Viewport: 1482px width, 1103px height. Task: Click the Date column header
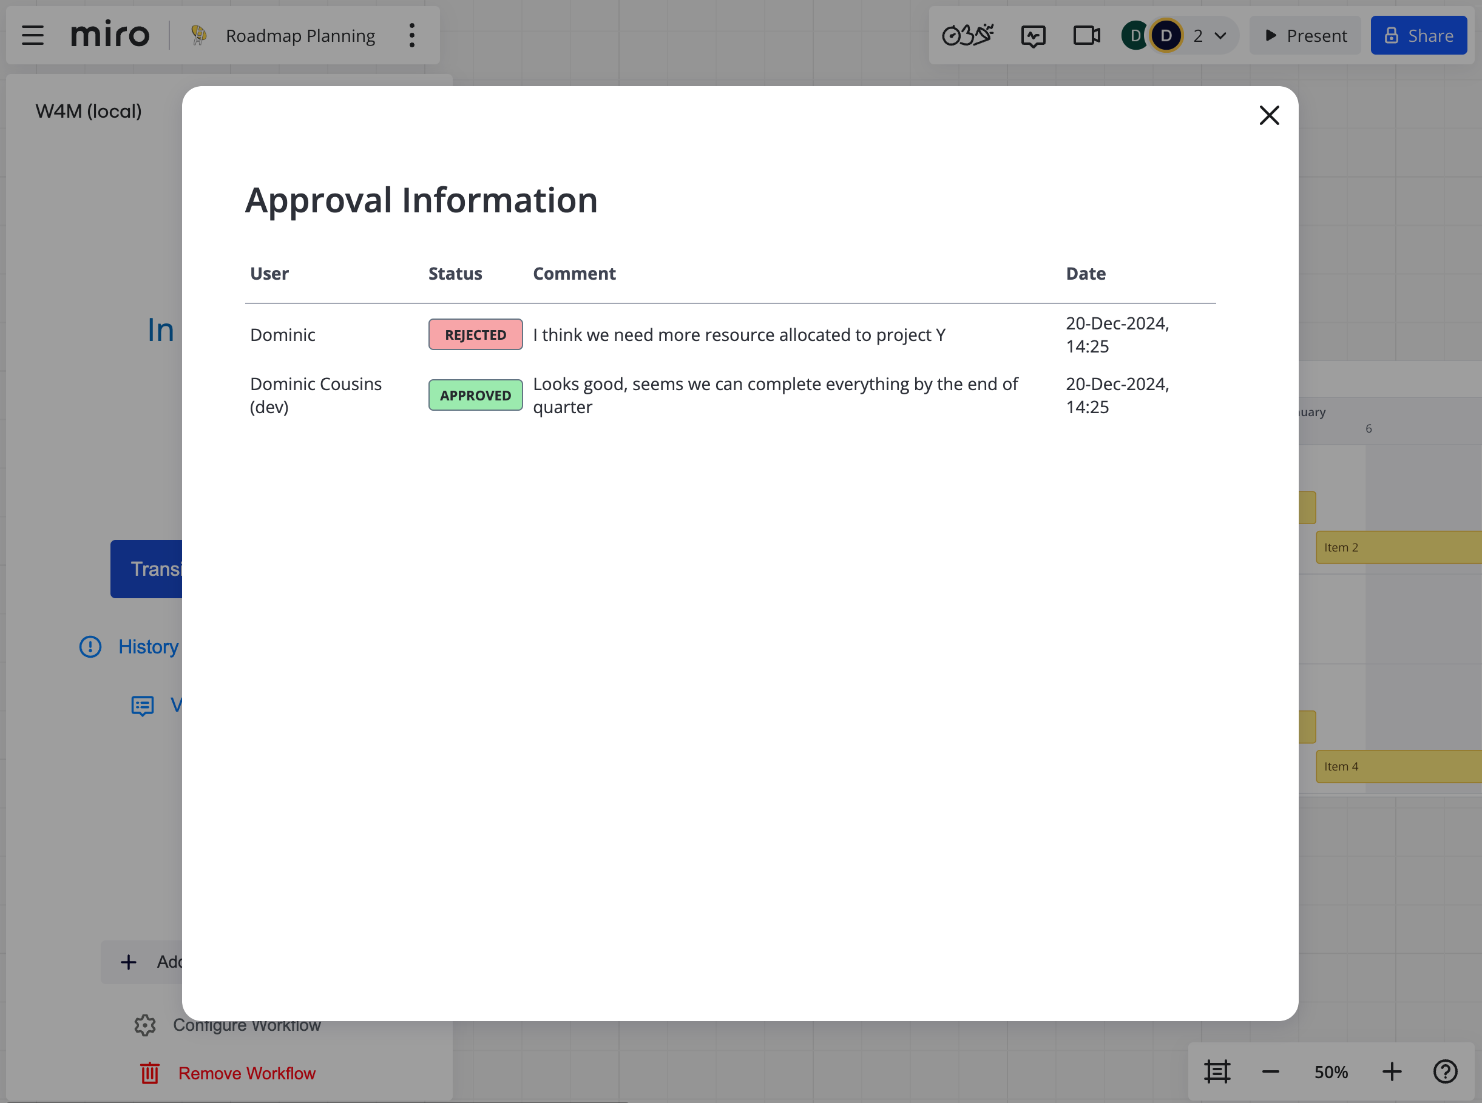coord(1086,274)
